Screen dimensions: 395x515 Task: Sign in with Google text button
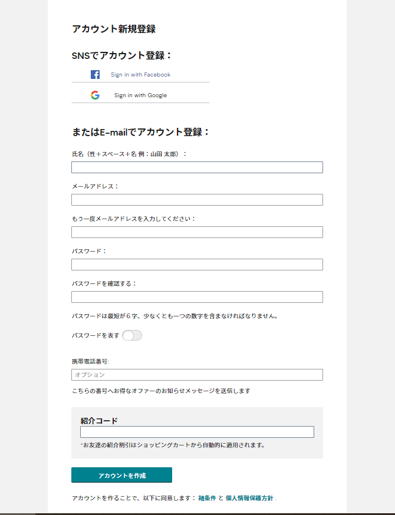[140, 95]
